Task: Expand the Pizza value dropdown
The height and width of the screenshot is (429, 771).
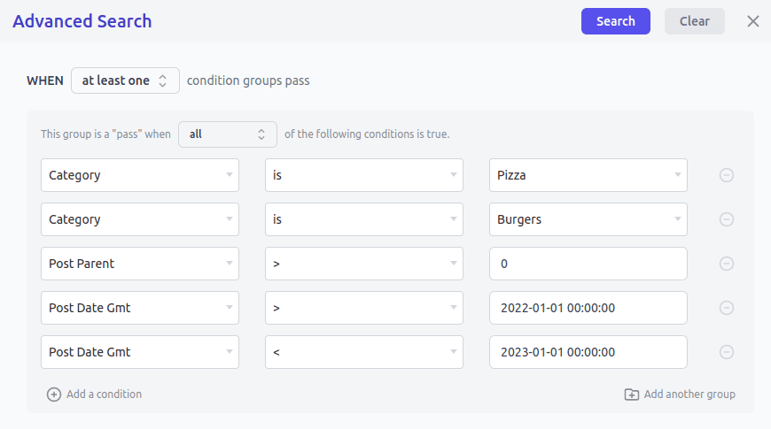Action: (588, 175)
